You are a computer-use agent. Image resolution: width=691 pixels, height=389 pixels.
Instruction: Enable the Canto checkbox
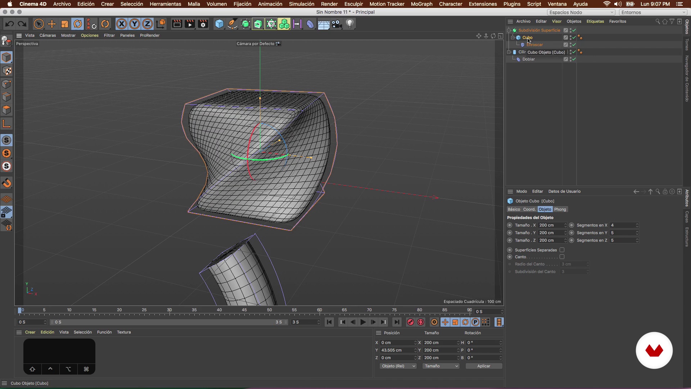point(562,257)
